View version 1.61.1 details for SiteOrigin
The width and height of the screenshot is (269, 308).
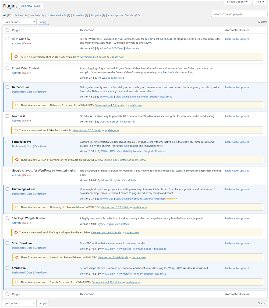pos(106,232)
